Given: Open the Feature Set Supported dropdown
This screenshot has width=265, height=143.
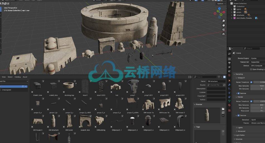Looking at the screenshot, I should 257,62.
